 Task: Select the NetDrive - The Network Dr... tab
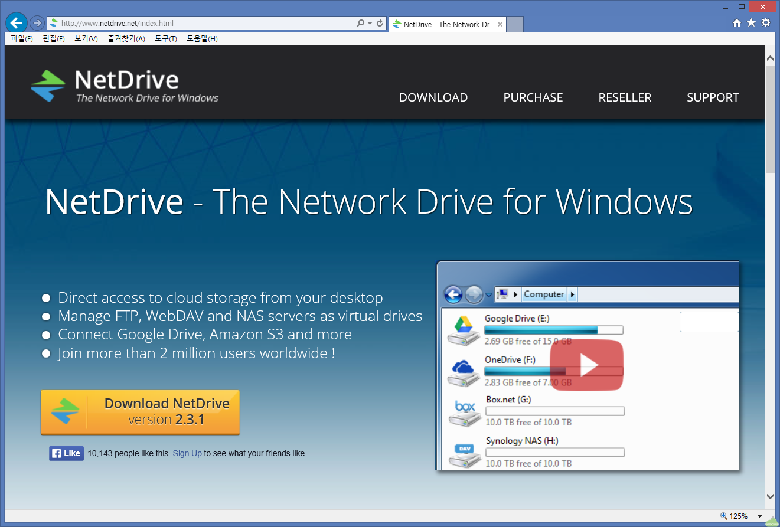click(447, 24)
